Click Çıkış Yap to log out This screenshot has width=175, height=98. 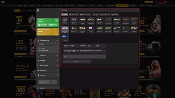[42, 88]
